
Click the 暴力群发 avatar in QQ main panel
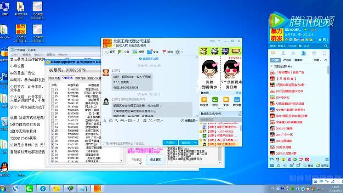pos(276,35)
